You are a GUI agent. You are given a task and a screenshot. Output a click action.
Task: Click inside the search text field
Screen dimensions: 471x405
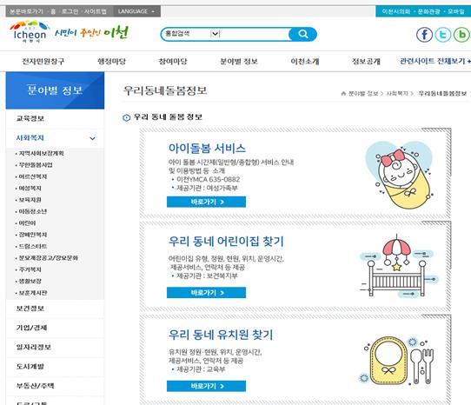pos(255,34)
